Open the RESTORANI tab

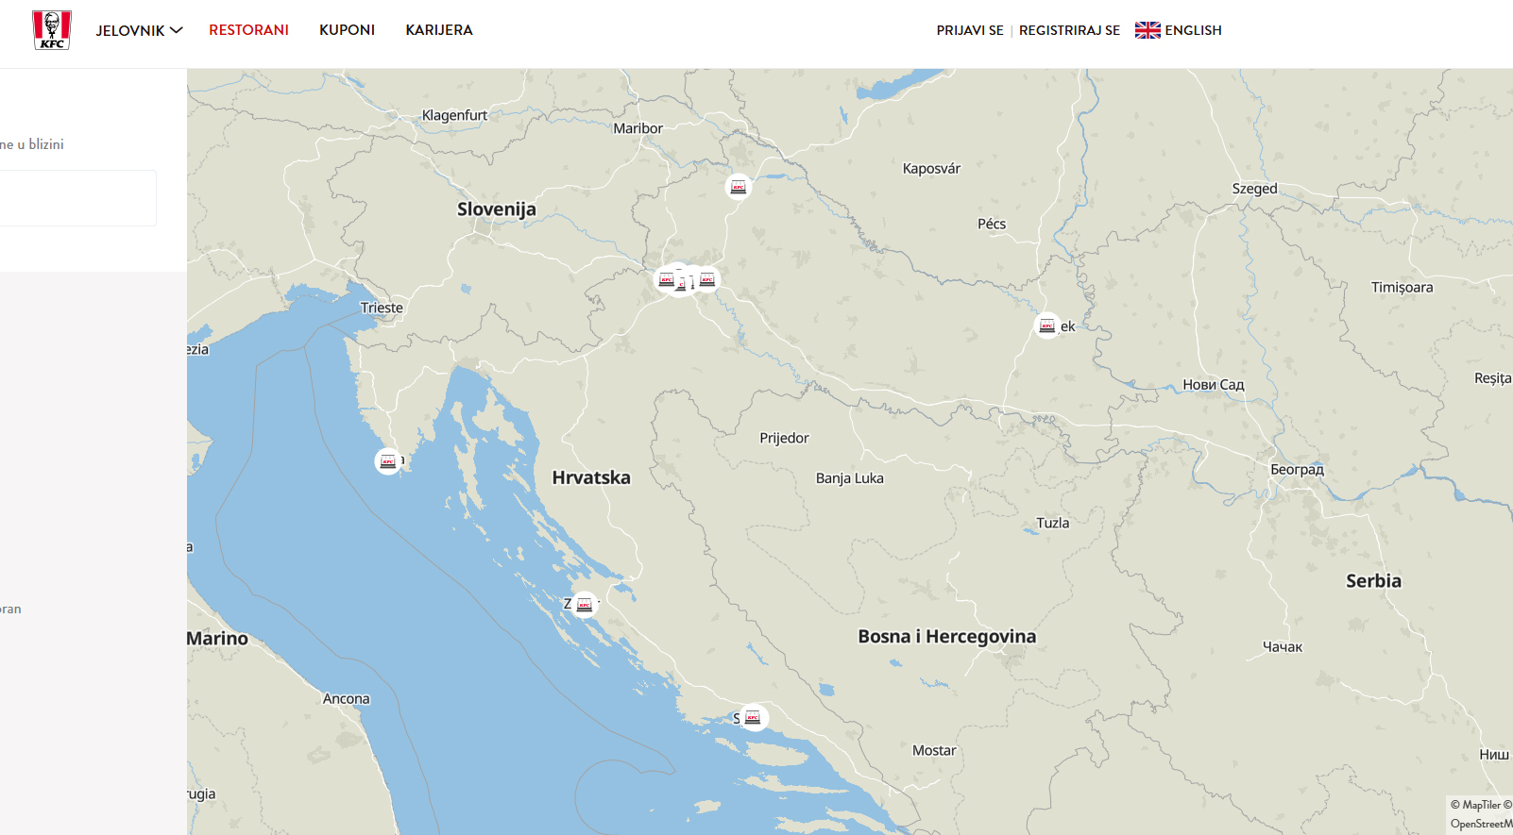(248, 30)
